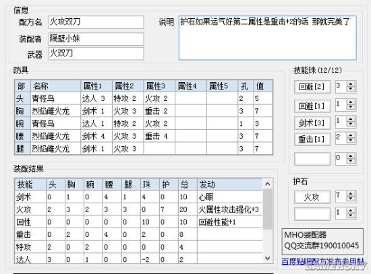The image size is (371, 274).
Task: Click the 属性2 column header
Action: tap(127, 86)
